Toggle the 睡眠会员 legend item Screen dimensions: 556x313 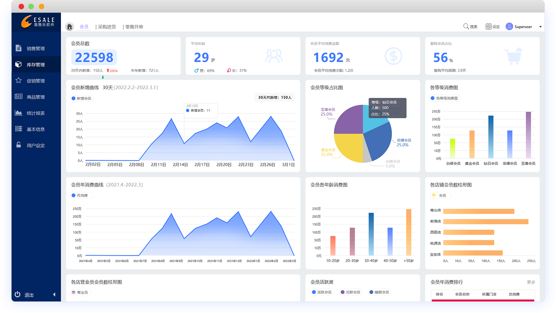pyautogui.click(x=379, y=292)
